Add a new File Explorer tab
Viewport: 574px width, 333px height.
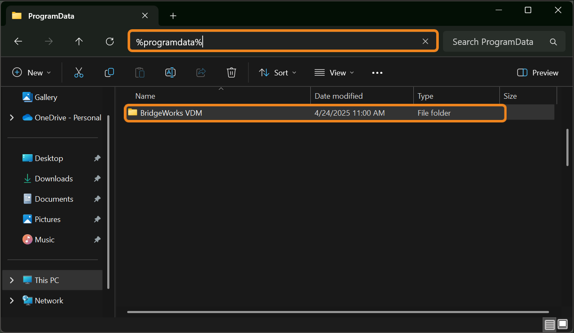173,16
